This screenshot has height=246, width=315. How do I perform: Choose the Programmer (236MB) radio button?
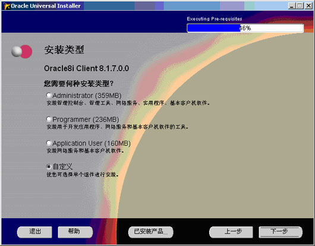coord(49,119)
